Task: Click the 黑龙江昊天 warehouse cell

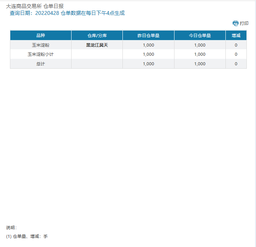Action: 97,45
